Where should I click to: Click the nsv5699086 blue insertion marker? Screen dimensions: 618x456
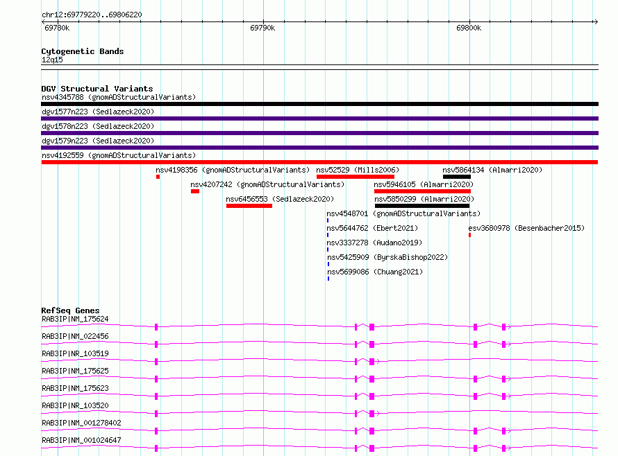(x=328, y=279)
